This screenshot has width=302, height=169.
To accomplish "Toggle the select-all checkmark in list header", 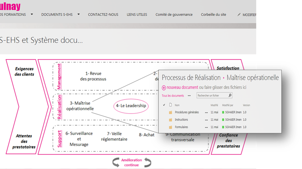I will (x=164, y=105).
